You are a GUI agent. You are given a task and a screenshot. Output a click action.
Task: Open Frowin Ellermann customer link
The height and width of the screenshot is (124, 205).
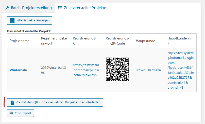(x=148, y=70)
